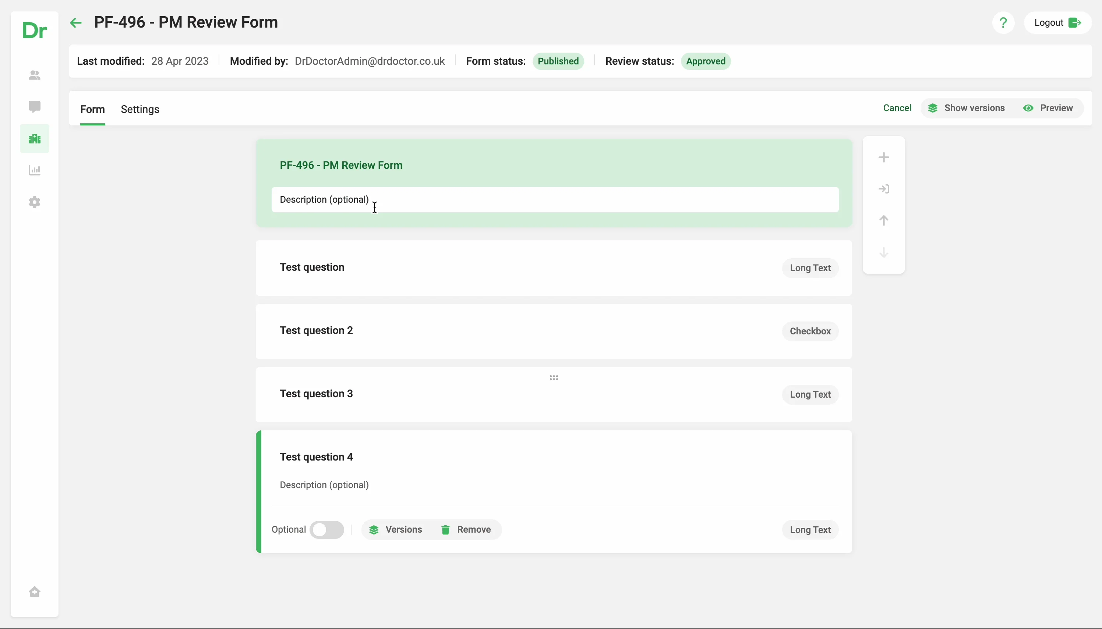Screen dimensions: 1102x629
Task: Add a new question with plus icon
Action: click(884, 157)
